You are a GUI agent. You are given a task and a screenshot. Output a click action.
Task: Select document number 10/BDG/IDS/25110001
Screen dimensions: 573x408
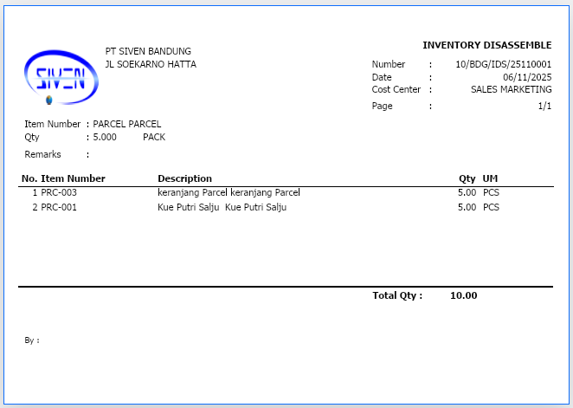[503, 64]
